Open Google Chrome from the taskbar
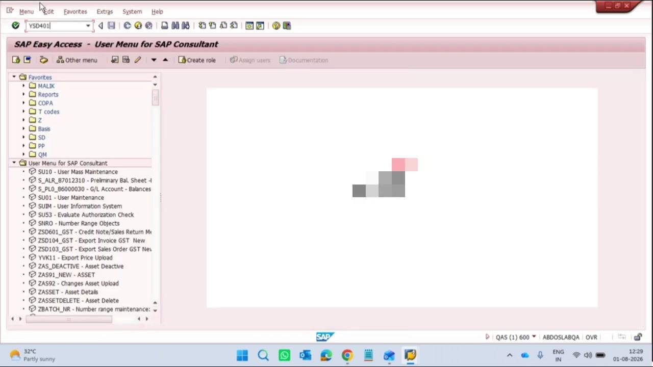Viewport: 653px width, 367px height. click(x=347, y=355)
